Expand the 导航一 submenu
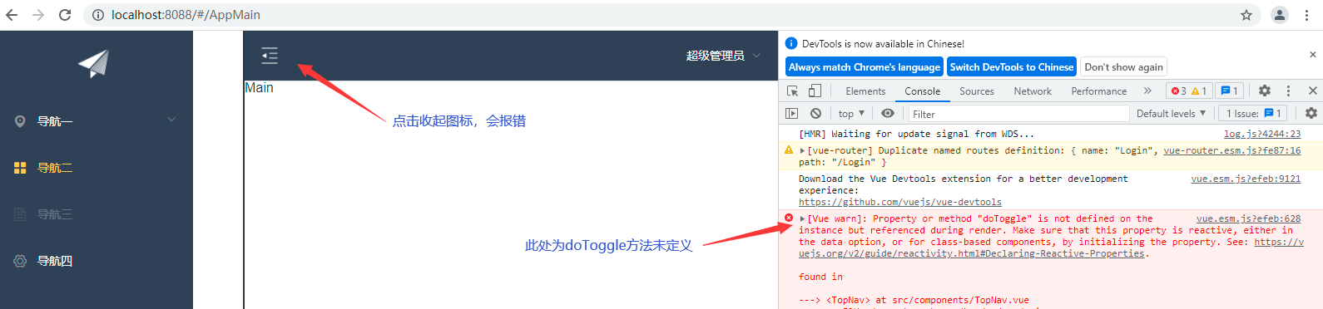 pyautogui.click(x=171, y=120)
